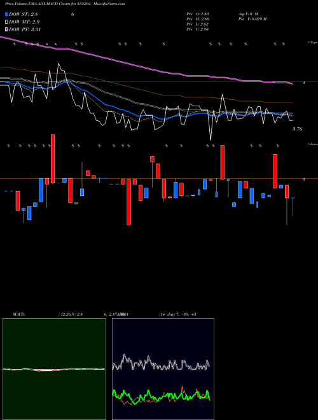Click the 'Pre L: 2.62' low value
The width and height of the screenshot is (318, 420).
click(198, 24)
